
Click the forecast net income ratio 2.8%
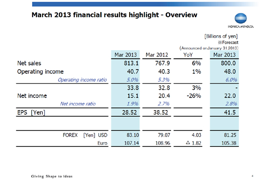pyautogui.click(x=231, y=104)
